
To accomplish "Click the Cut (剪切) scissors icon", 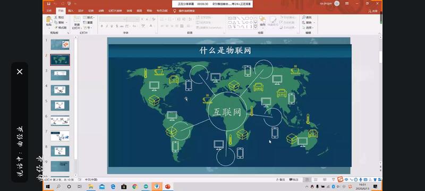I will [x=56, y=18].
